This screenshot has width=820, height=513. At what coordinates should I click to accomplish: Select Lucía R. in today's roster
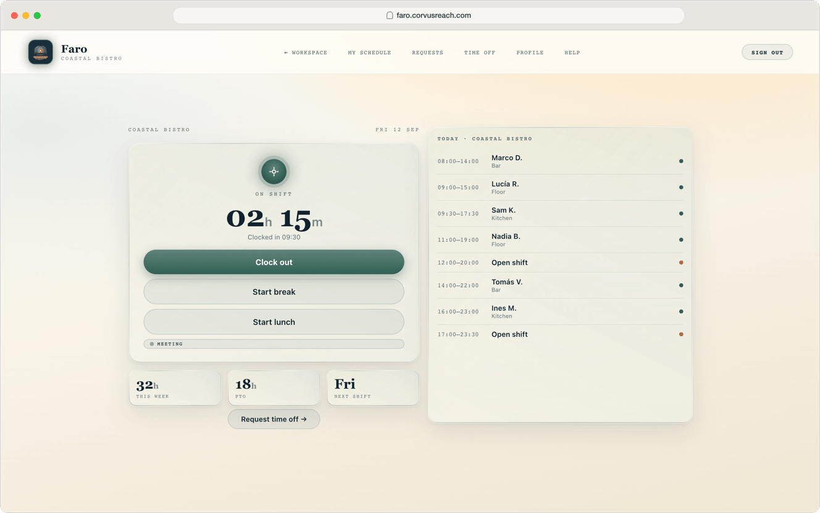click(x=505, y=184)
